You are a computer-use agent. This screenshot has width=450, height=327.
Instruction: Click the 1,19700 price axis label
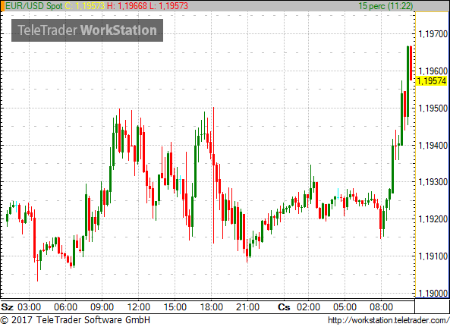(433, 34)
